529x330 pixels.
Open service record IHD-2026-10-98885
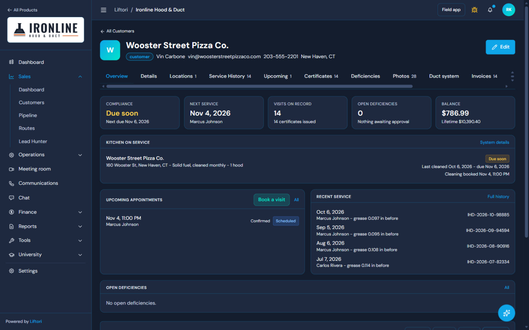tap(488, 215)
